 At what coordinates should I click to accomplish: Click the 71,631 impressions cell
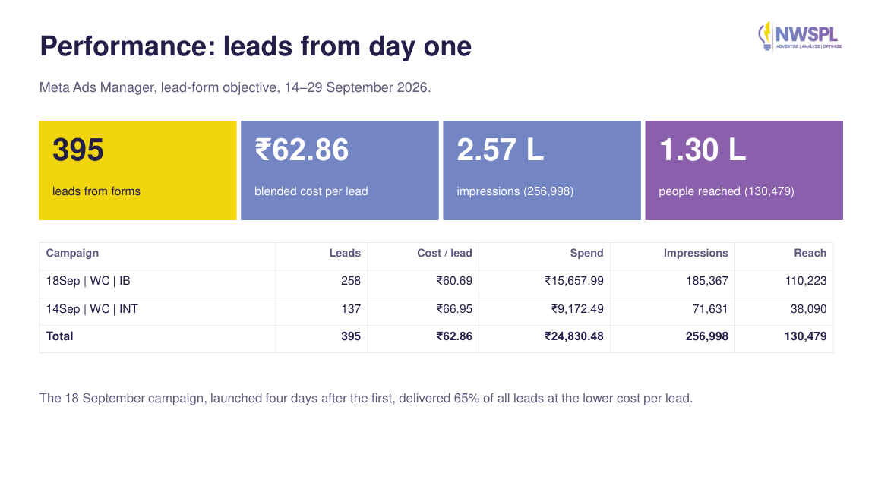coord(710,309)
